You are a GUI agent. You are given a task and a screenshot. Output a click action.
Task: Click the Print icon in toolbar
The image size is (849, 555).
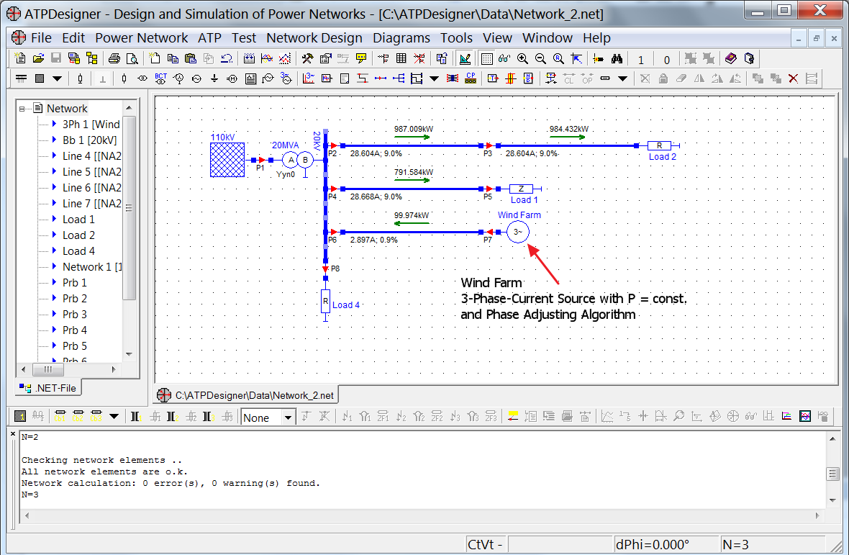114,59
